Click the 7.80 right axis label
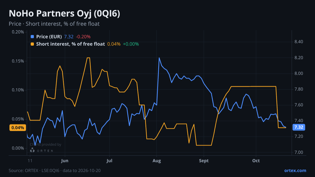 (x=299, y=89)
